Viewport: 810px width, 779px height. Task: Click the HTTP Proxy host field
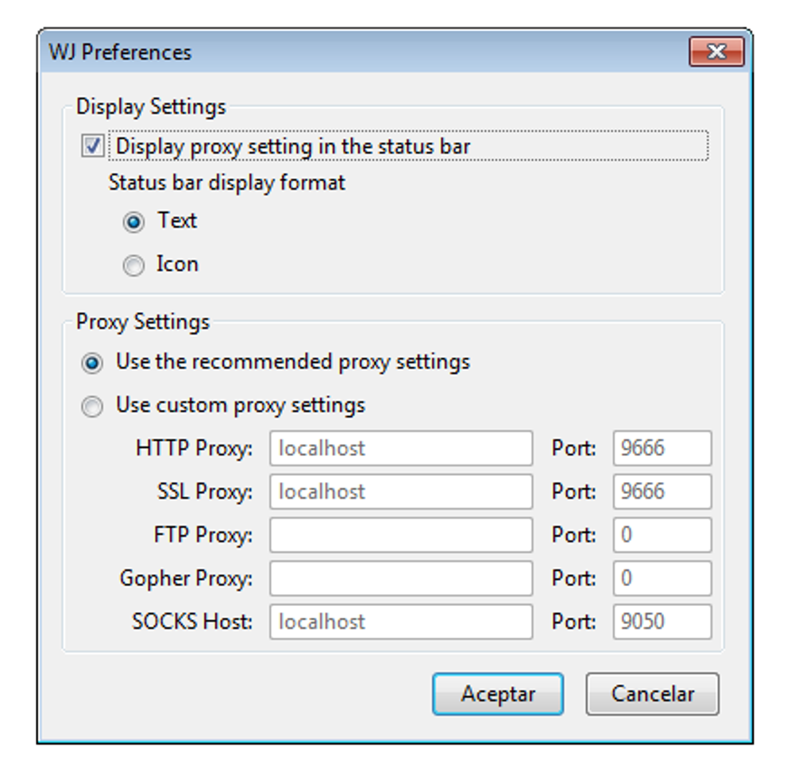[400, 449]
